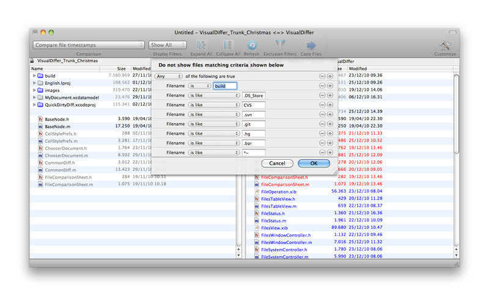Remove the 'Any of the following' group
This screenshot has height=305, width=489.
(323, 76)
